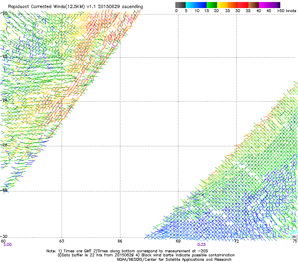Image resolution: width=298 pixels, height=262 pixels.
Task: Click the -26 latitude axis label
Action: point(4,145)
